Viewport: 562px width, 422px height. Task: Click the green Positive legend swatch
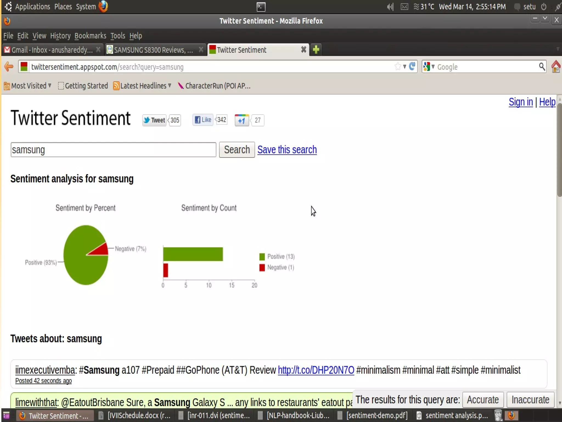click(x=262, y=257)
